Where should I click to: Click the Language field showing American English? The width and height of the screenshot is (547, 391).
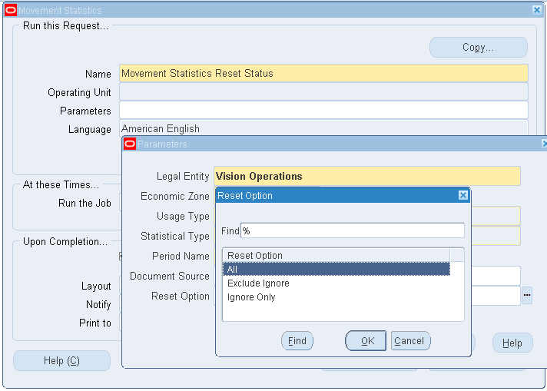pos(323,128)
